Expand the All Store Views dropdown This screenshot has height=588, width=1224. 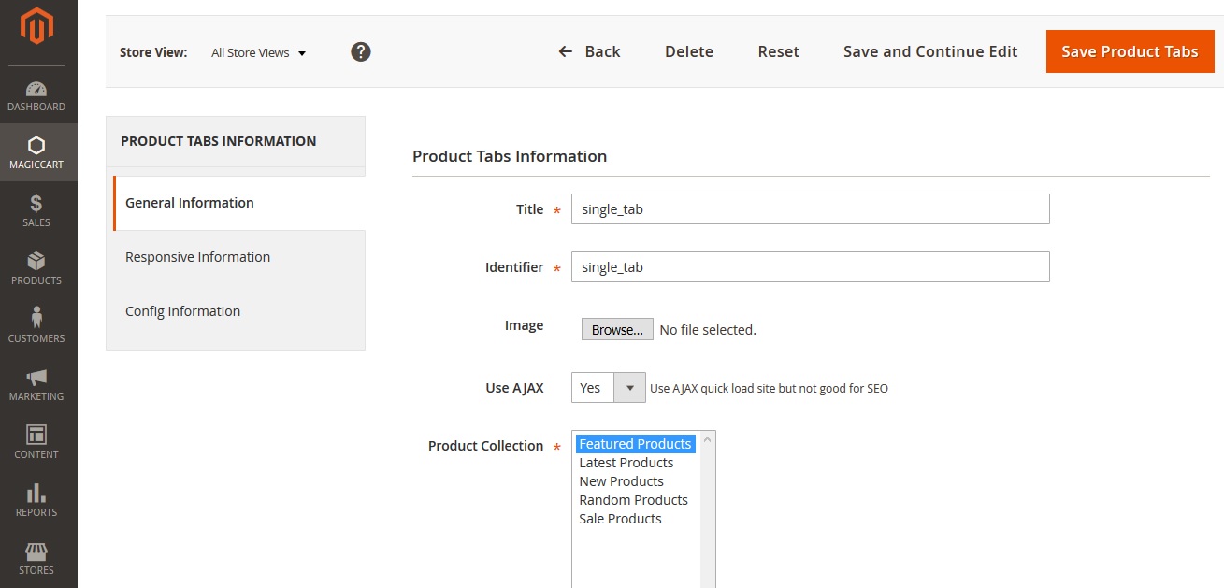point(259,53)
